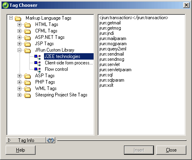Expand the CFML Tags node
Image resolution: width=192 pixels, height=160 pixels.
[x=19, y=31]
